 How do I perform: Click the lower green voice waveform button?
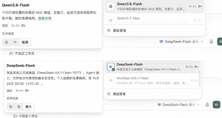(x=216, y=105)
